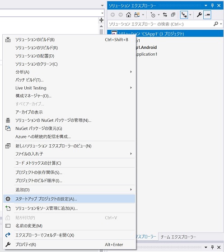Click the wrench properties icon in toolbar
Viewport: 224px width, 252px height.
[199, 15]
